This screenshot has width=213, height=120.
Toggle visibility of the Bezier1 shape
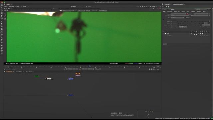point(191,35)
